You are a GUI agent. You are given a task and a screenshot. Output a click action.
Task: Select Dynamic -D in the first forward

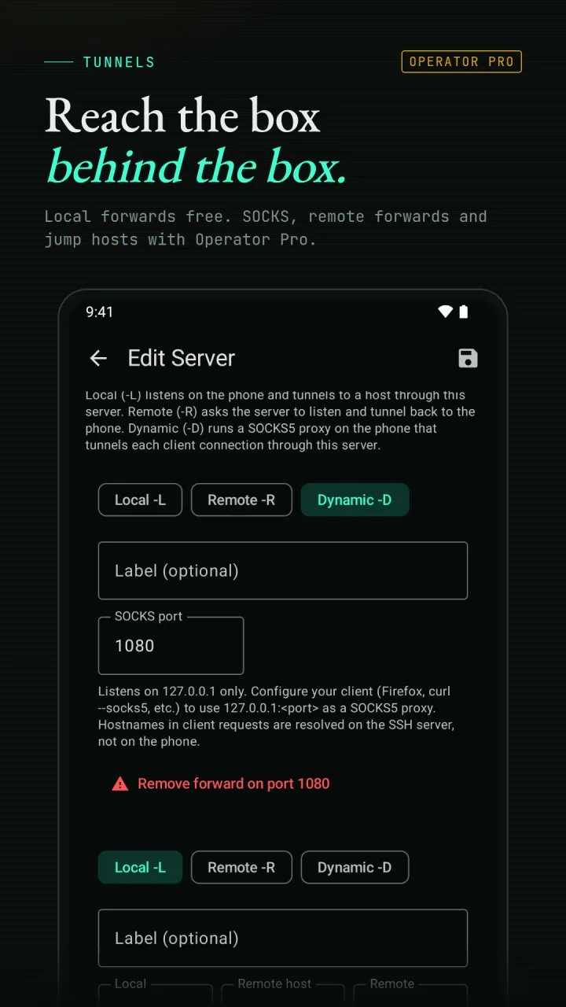click(x=355, y=500)
